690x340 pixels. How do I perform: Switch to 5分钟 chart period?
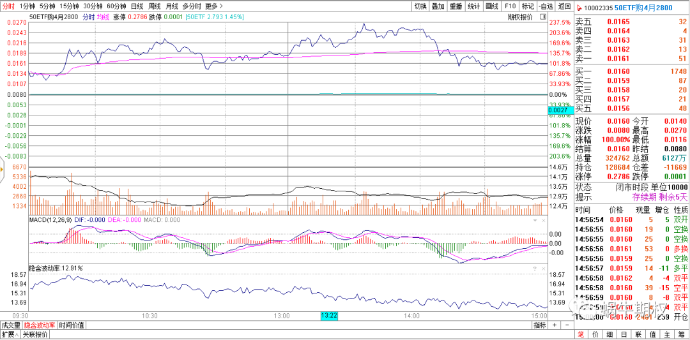[x=47, y=6]
